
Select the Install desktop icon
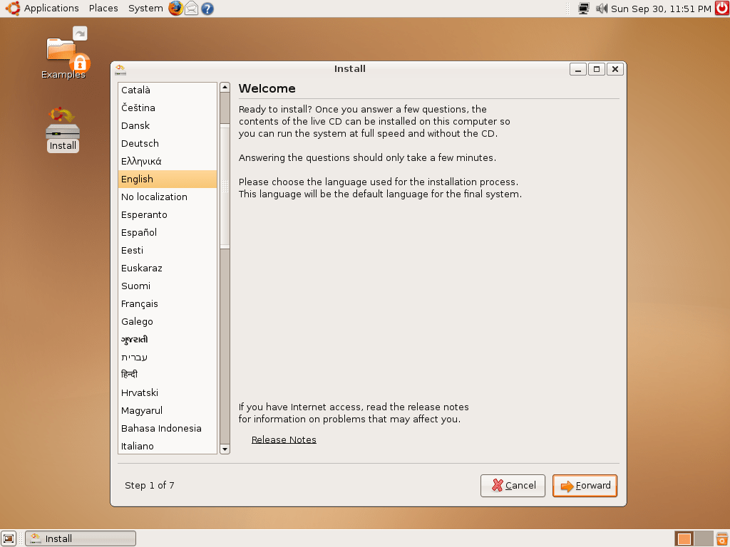(63, 130)
